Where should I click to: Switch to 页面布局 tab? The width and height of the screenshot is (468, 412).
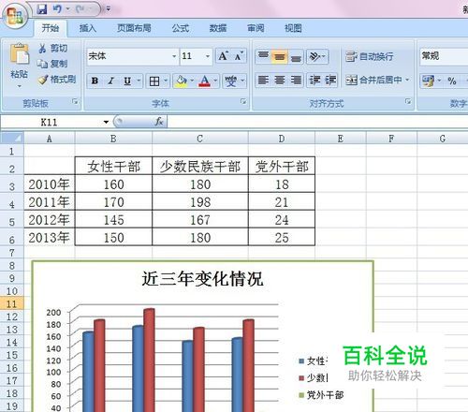(134, 28)
